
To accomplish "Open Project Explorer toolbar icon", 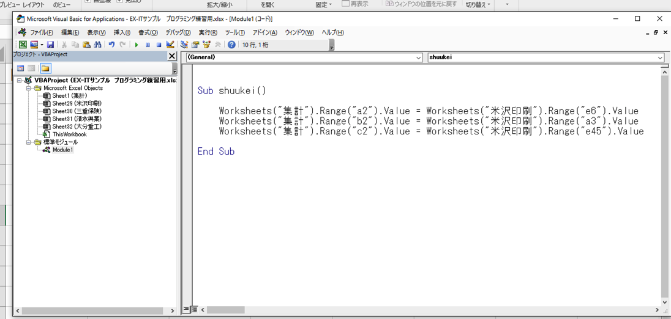I will [x=184, y=45].
